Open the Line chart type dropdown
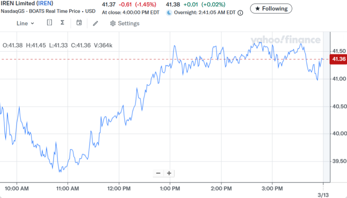This screenshot has height=198, width=347. tap(25, 23)
